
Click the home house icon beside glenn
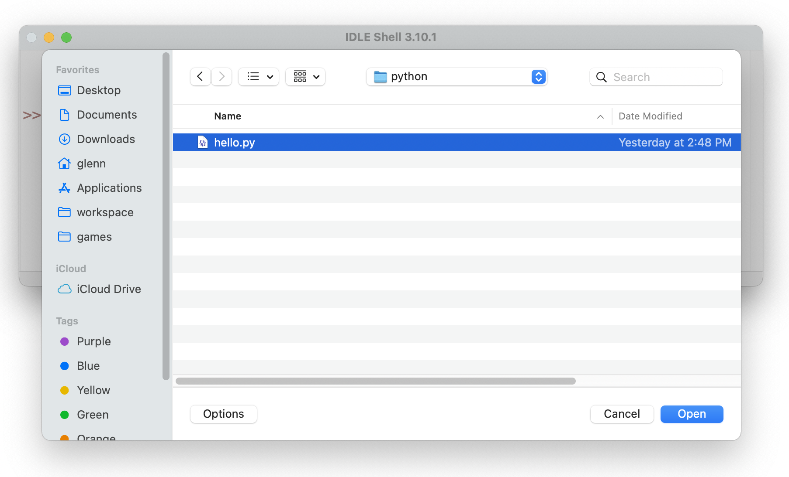coord(64,163)
